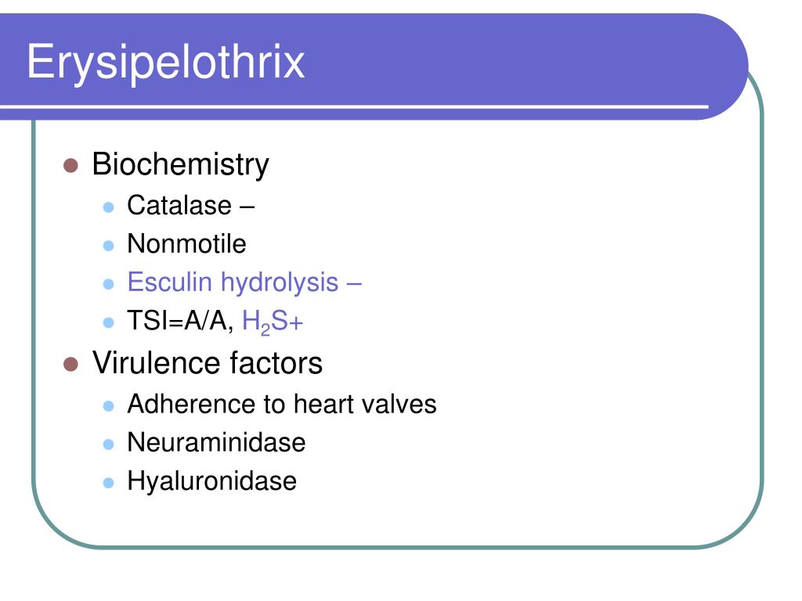The height and width of the screenshot is (601, 802).
Task: Select Adherence to heart valves text
Action: [x=282, y=405]
